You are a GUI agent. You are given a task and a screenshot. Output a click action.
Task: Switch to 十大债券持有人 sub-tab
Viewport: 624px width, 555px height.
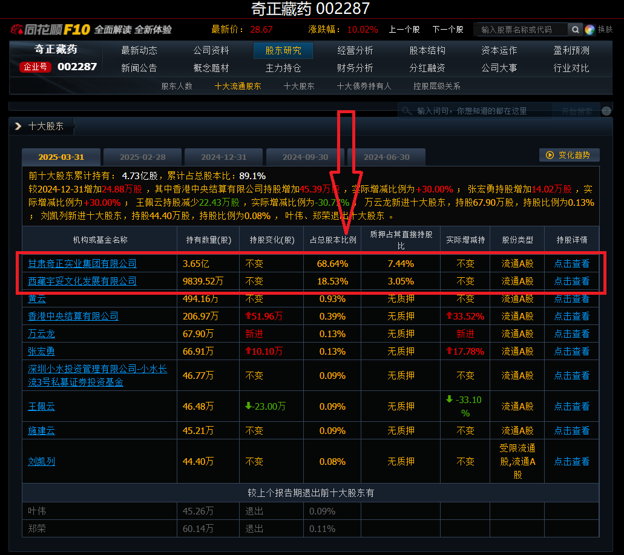tap(364, 87)
